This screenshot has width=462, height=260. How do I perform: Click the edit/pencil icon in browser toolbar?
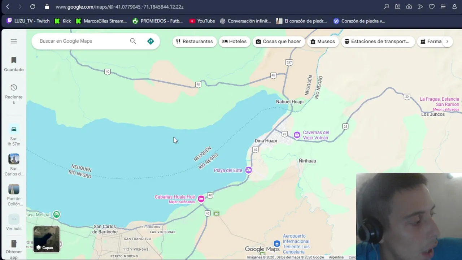click(x=398, y=6)
